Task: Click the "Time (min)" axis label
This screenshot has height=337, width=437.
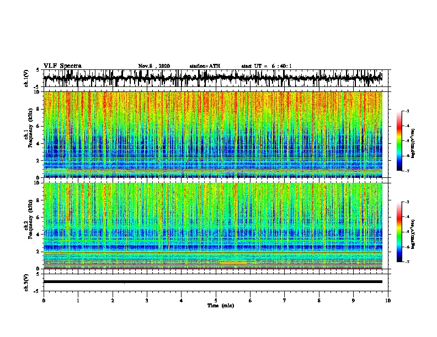Action: (x=221, y=306)
